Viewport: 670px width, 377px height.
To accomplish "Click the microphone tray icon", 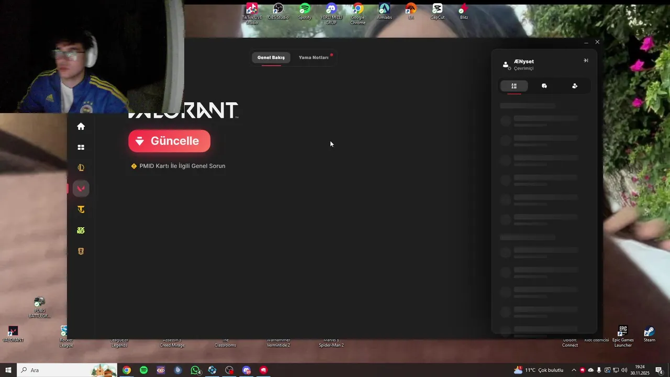I will pos(599,370).
